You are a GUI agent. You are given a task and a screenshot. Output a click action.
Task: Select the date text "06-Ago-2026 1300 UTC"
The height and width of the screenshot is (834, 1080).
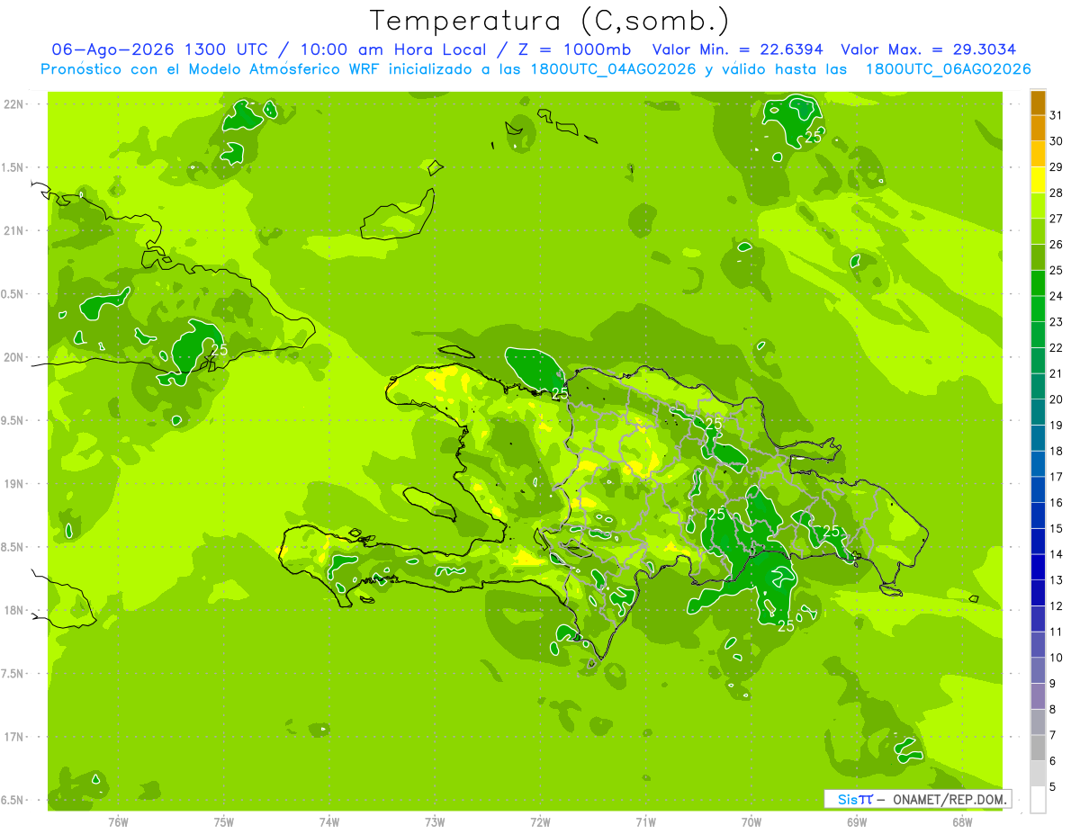tap(159, 49)
